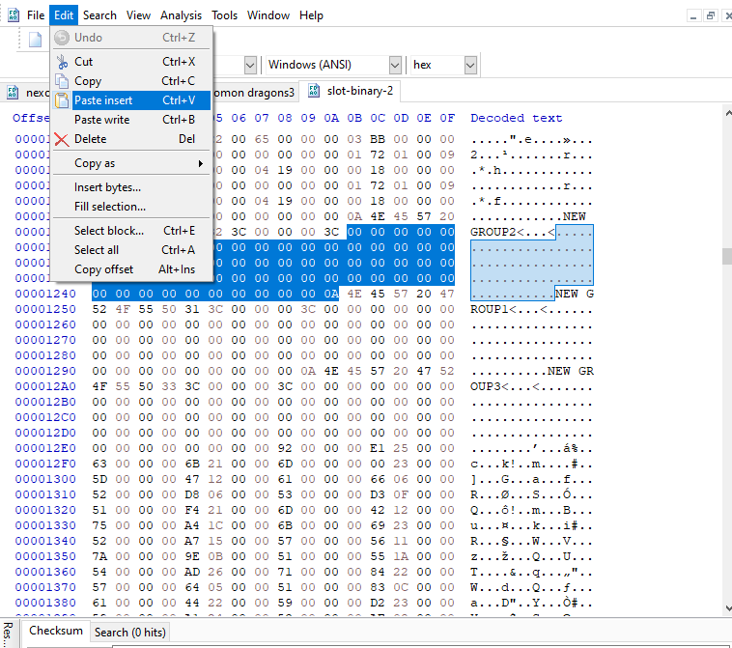Image resolution: width=732 pixels, height=648 pixels.
Task: Click the Undo icon in the Edit menu
Action: 62,38
